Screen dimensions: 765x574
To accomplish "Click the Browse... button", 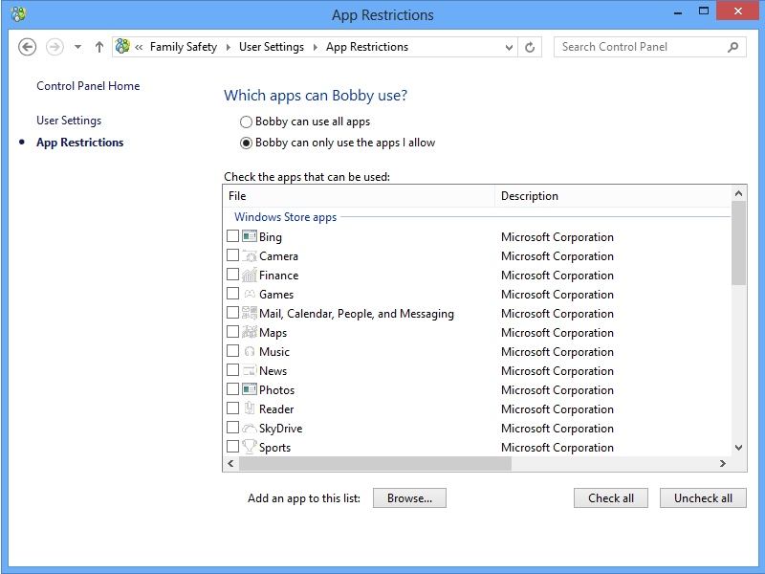I will tap(409, 497).
